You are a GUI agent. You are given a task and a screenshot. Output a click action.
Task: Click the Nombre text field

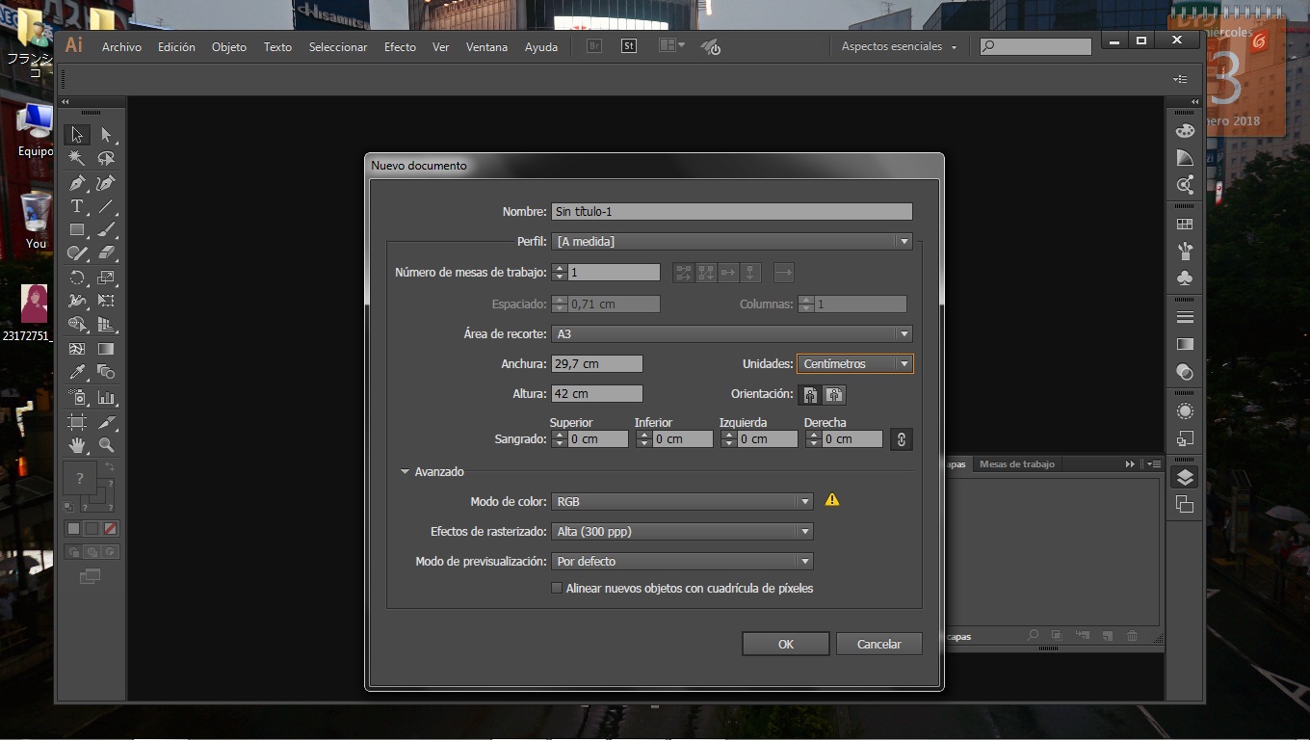[x=732, y=212]
